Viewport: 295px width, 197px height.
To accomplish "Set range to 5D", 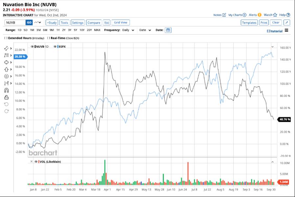I will (x=26, y=30).
